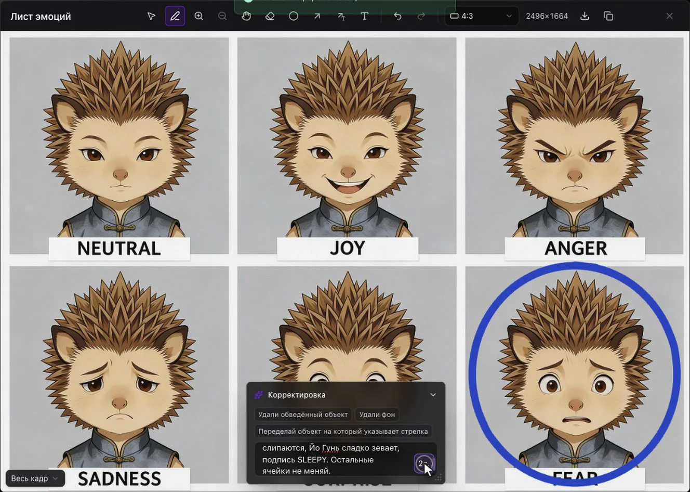Image resolution: width=690 pixels, height=492 pixels.
Task: Select the eraser tool
Action: pyautogui.click(x=270, y=16)
